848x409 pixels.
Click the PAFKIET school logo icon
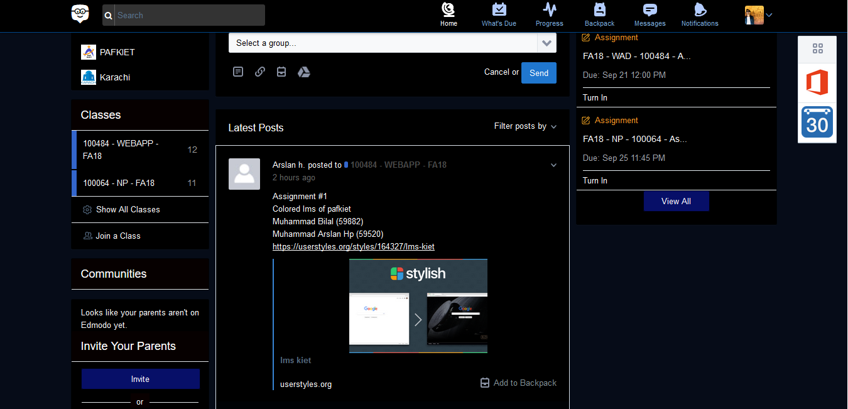pos(89,52)
